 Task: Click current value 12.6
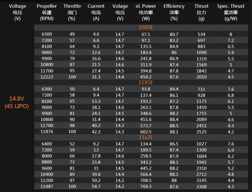click(x=96, y=52)
